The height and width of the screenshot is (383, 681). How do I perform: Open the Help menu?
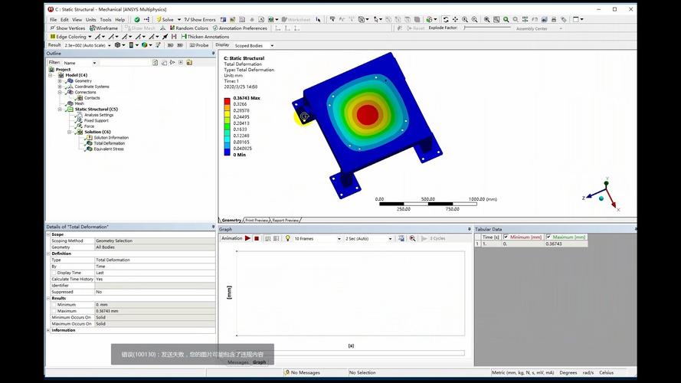tap(120, 20)
